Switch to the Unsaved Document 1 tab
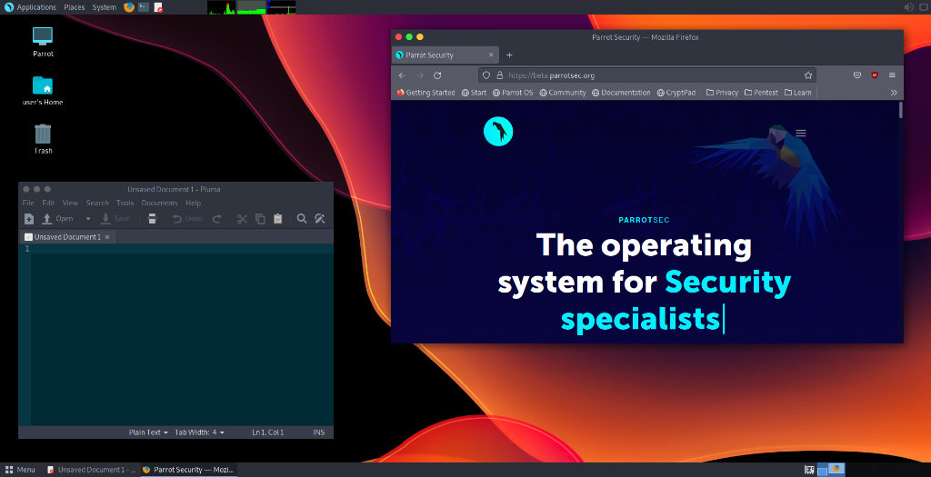Viewport: 931px width, 477px height. tap(67, 237)
